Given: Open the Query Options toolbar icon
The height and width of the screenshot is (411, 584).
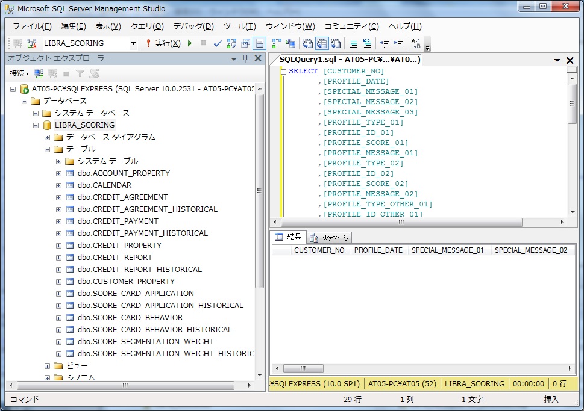Looking at the screenshot, I should pos(245,43).
